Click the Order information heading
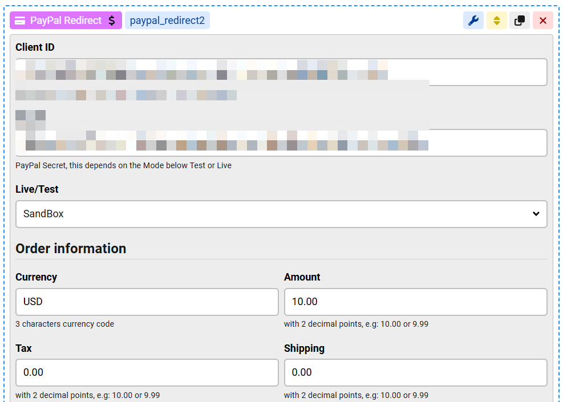Image resolution: width=563 pixels, height=402 pixels. pyautogui.click(x=70, y=249)
